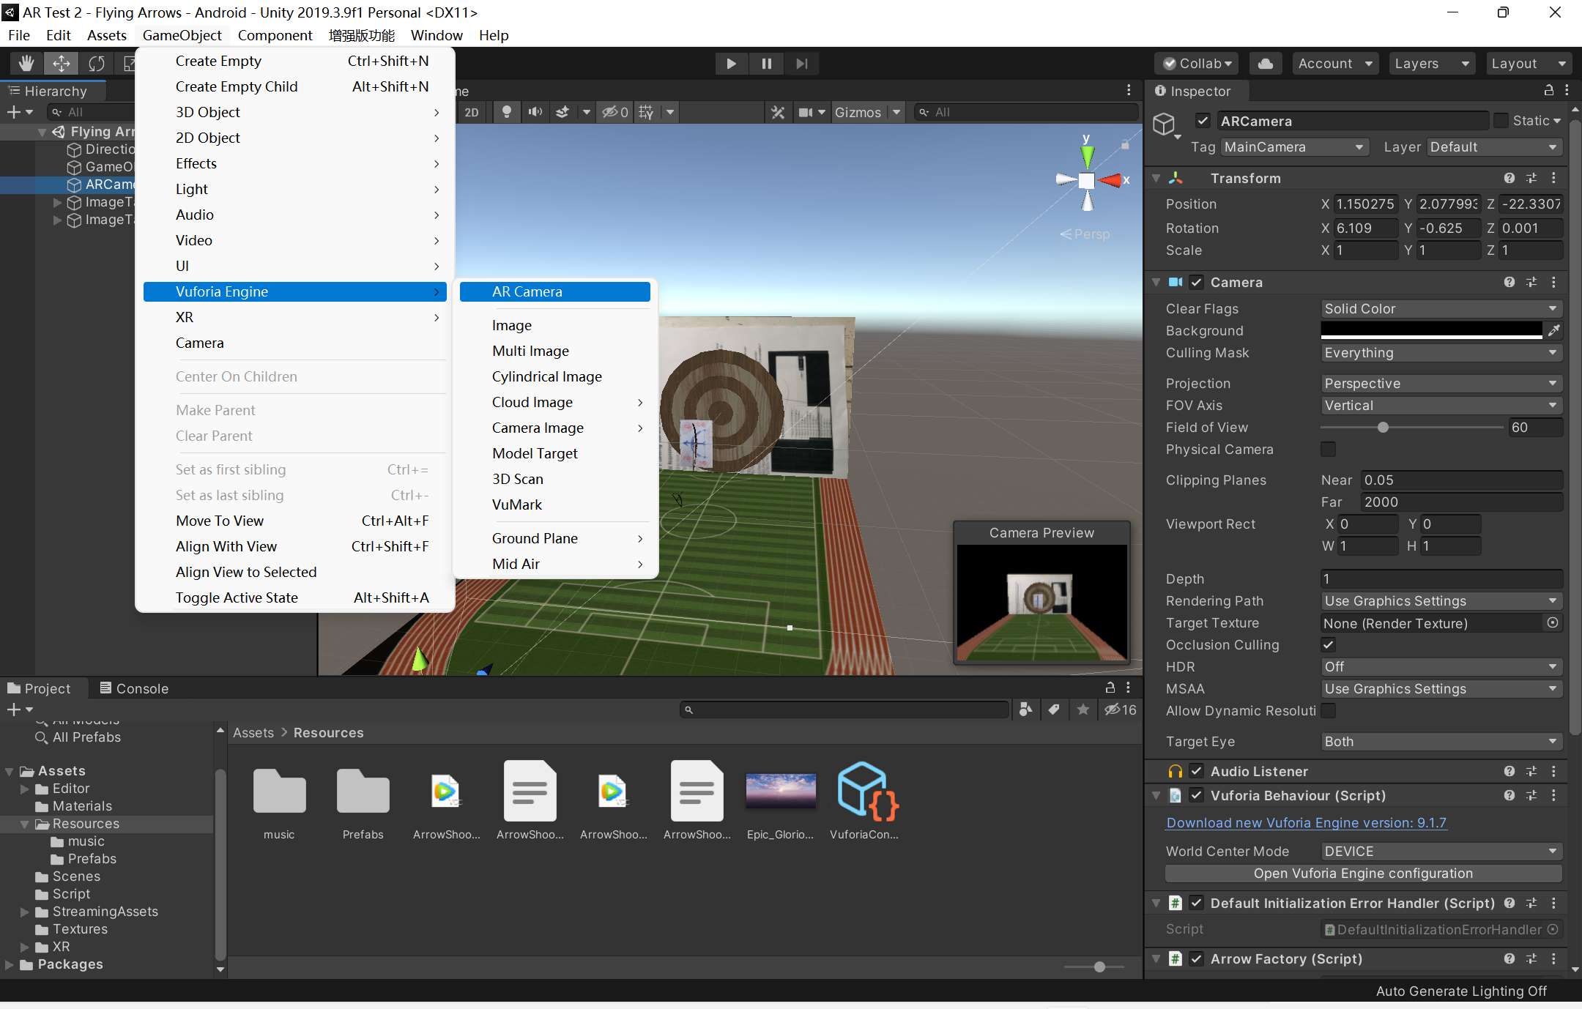The width and height of the screenshot is (1582, 1009).
Task: Click the Pause button in toolbar
Action: pos(767,64)
